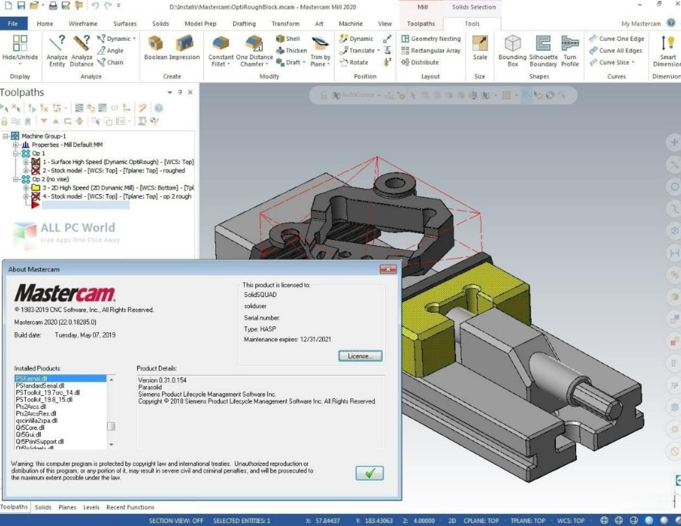Collapse the Machine Group-1 tree node
Viewport: 681px width, 526px height.
tap(6, 136)
